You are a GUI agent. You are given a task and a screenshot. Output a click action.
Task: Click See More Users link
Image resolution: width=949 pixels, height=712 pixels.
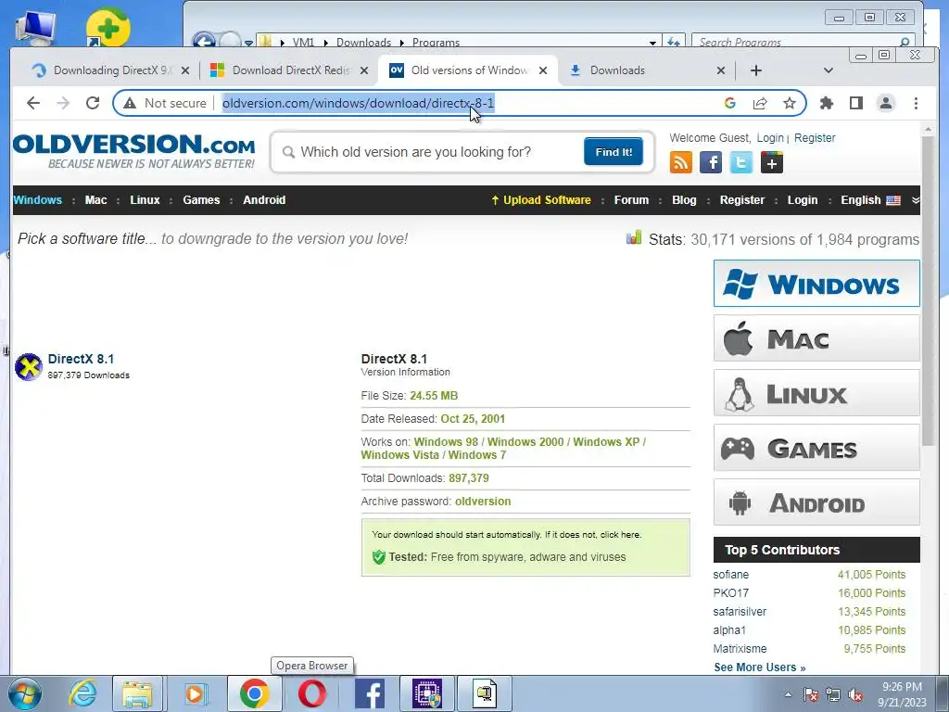point(760,667)
